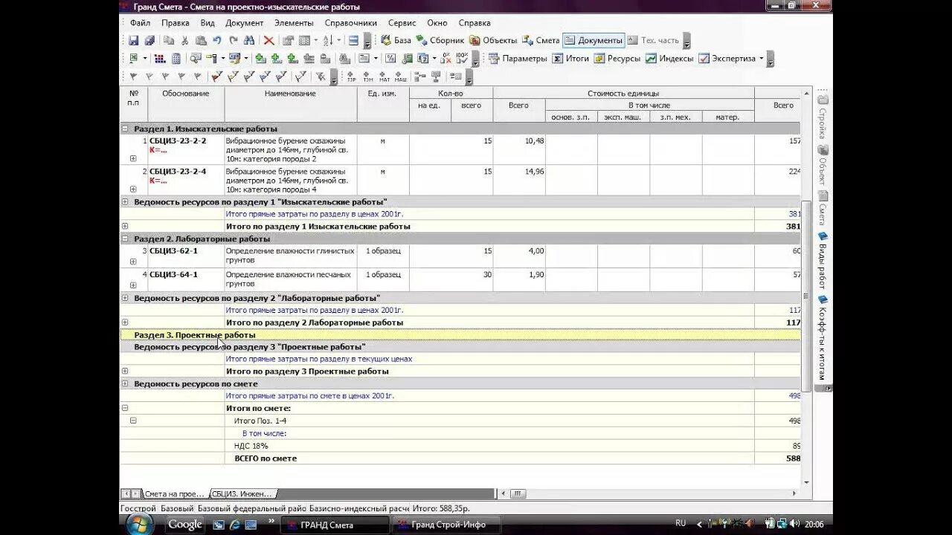Viewport: 952px width, 535px height.
Task: Click the Paste icon in toolbar
Action: click(201, 41)
